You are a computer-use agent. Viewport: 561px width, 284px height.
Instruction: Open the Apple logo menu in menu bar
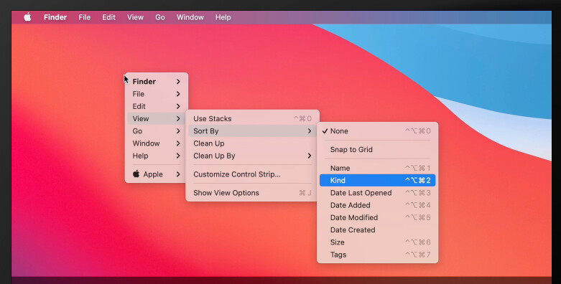click(x=27, y=17)
